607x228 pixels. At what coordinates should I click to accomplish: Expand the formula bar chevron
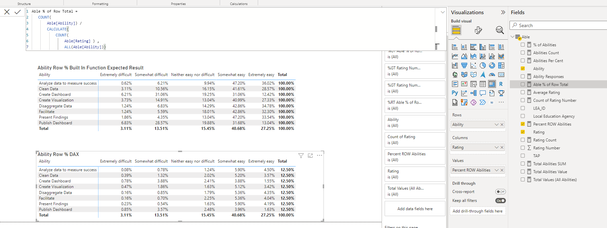(443, 12)
